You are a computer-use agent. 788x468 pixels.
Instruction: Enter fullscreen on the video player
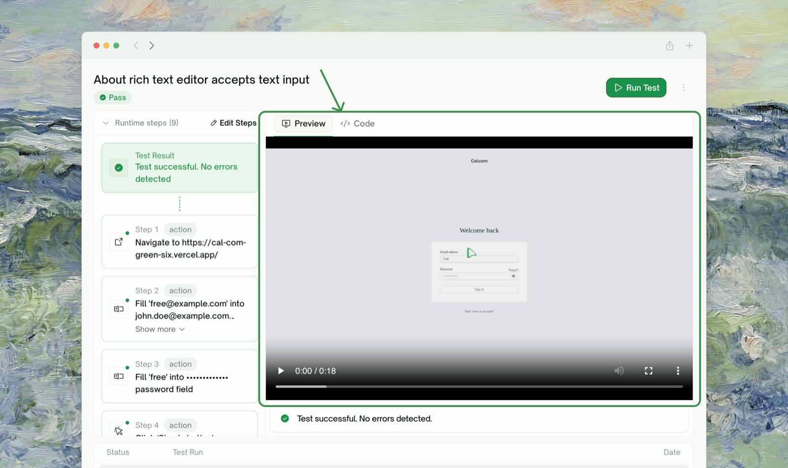(x=649, y=371)
